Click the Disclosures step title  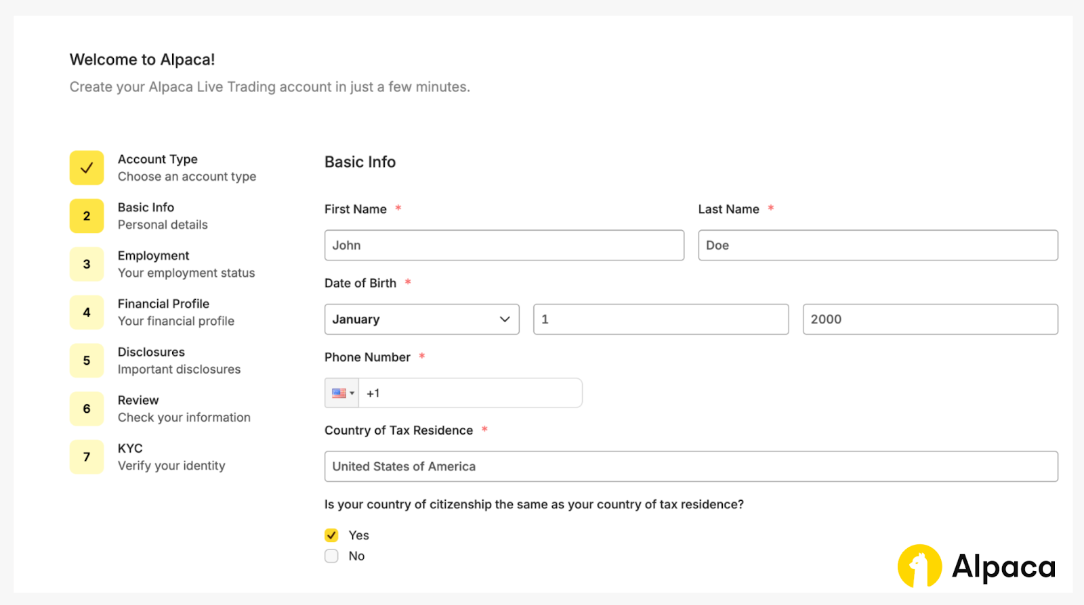click(x=151, y=352)
